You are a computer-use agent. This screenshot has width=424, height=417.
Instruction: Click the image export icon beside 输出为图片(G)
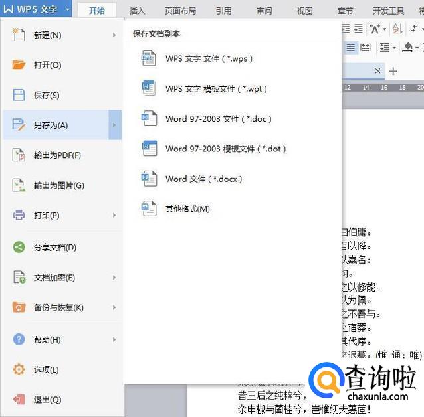point(19,185)
